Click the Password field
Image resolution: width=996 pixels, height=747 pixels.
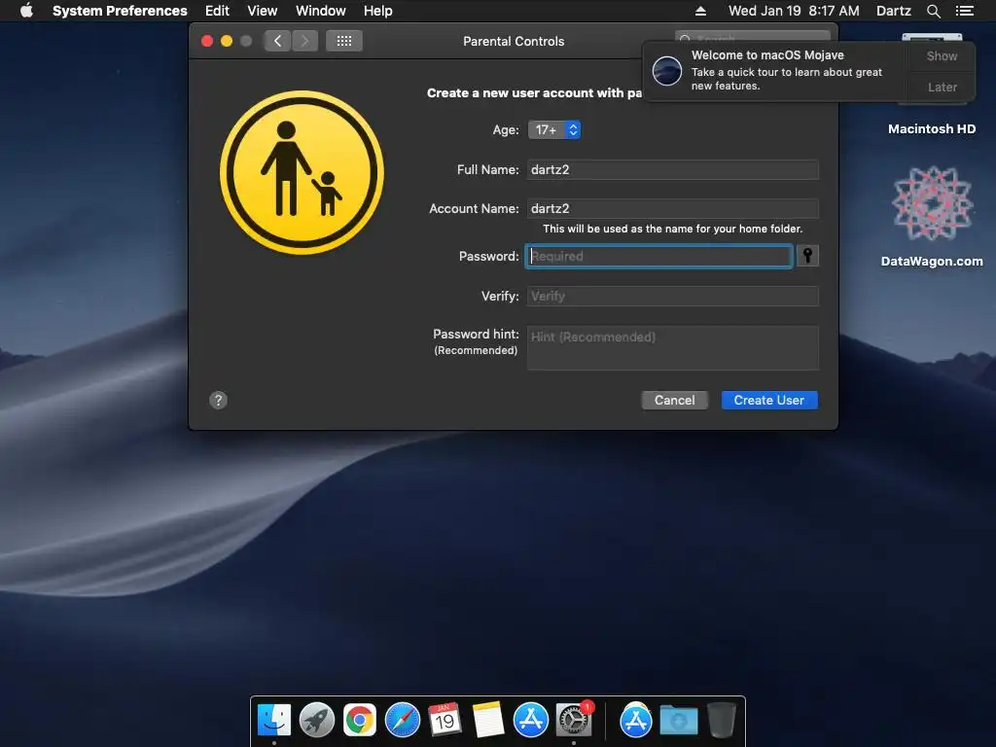[x=658, y=256]
